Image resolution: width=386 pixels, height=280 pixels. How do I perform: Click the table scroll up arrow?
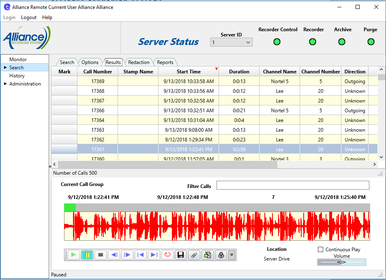pos(381,70)
